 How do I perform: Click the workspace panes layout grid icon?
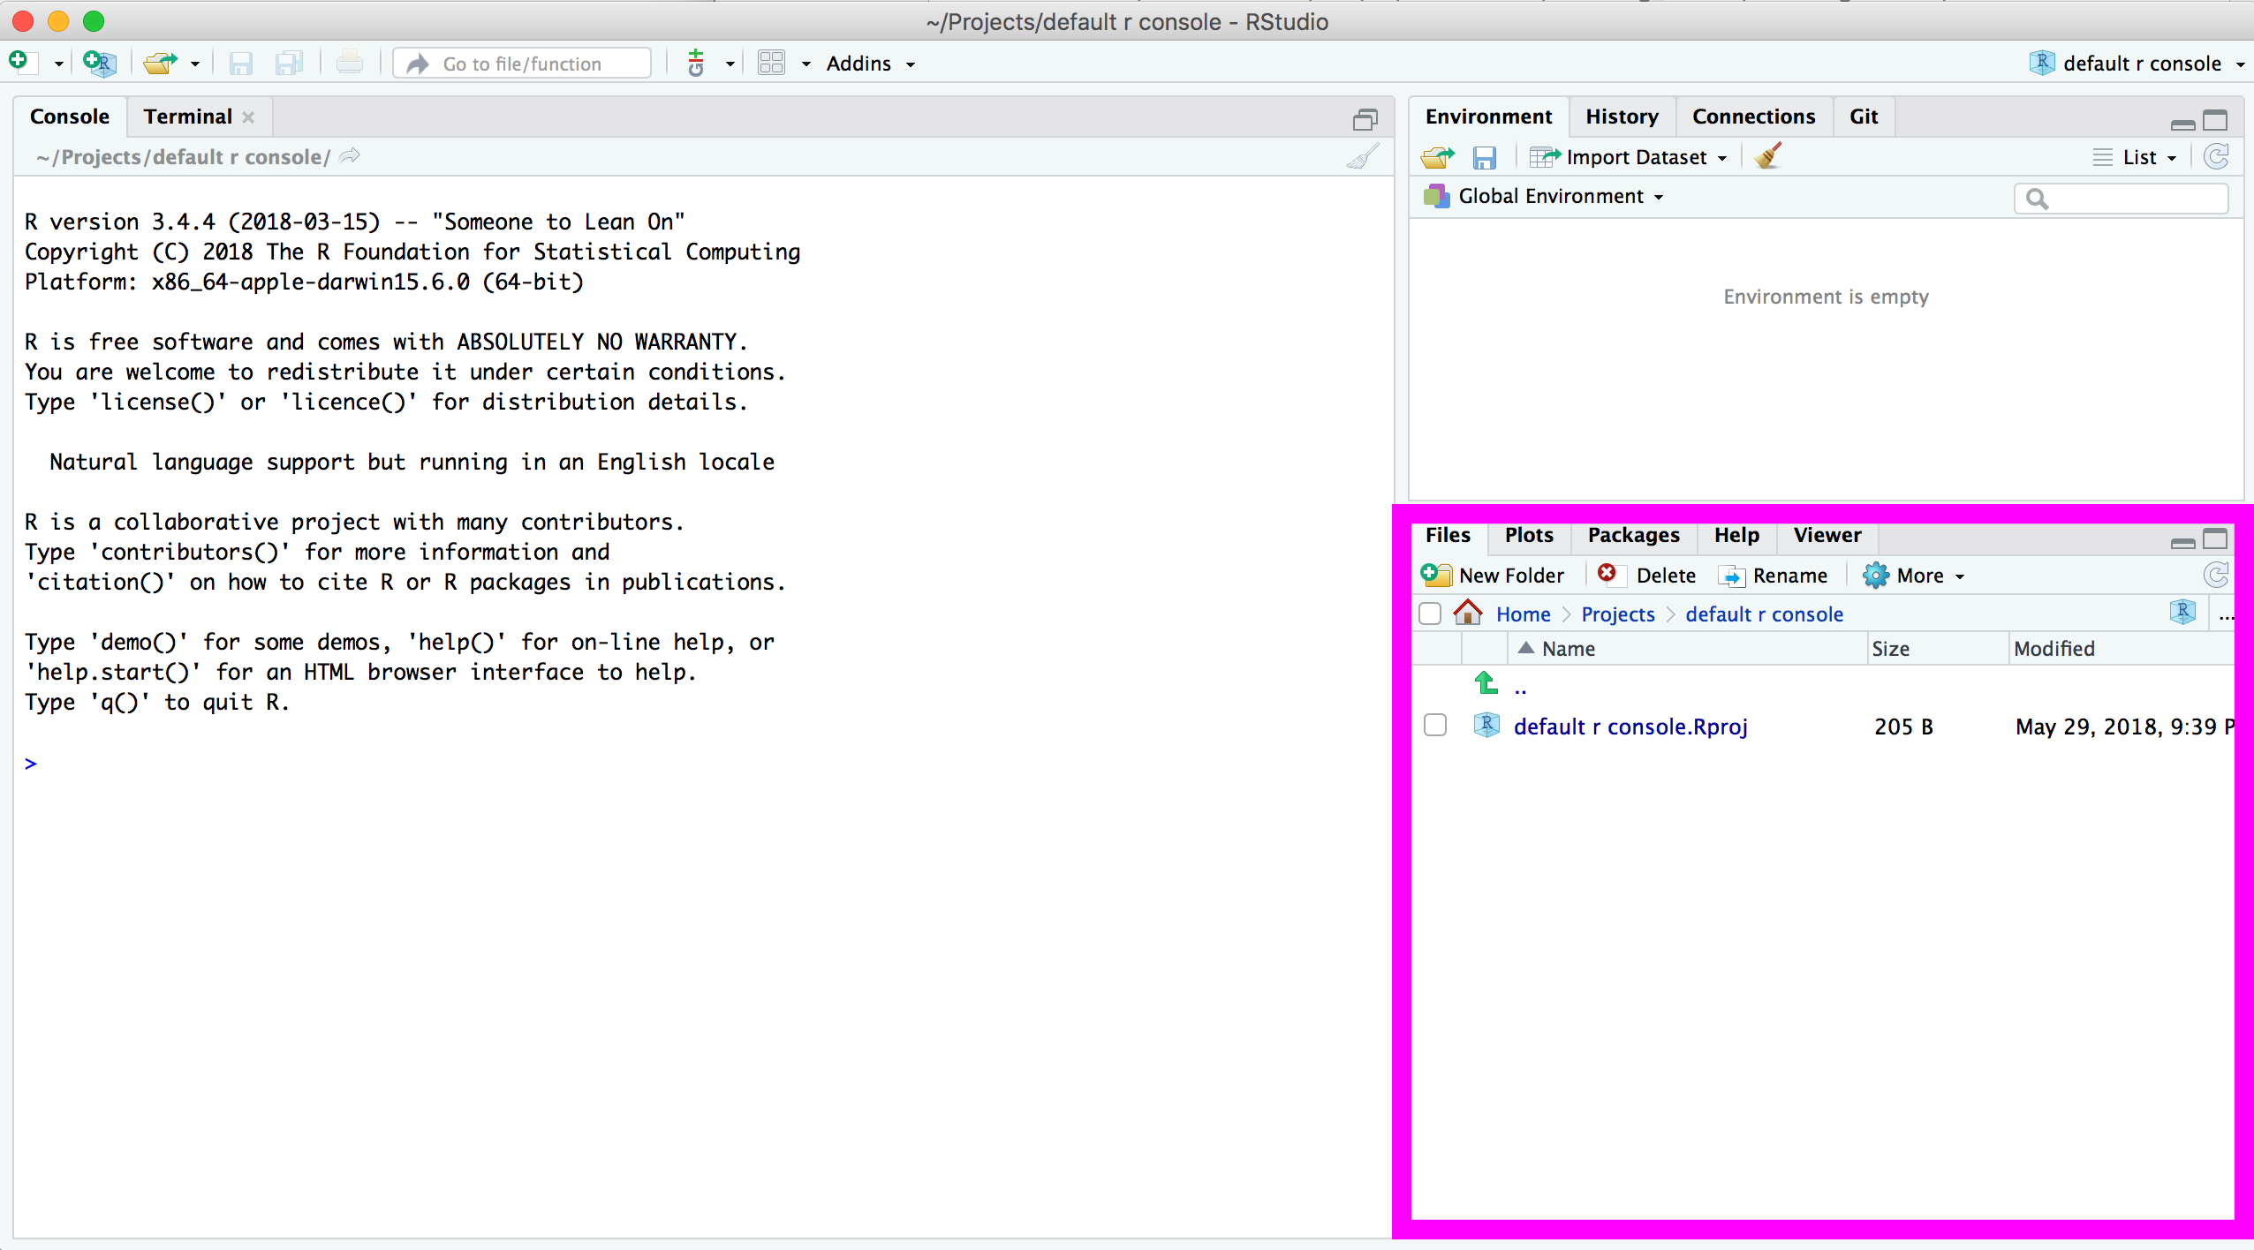[x=771, y=64]
